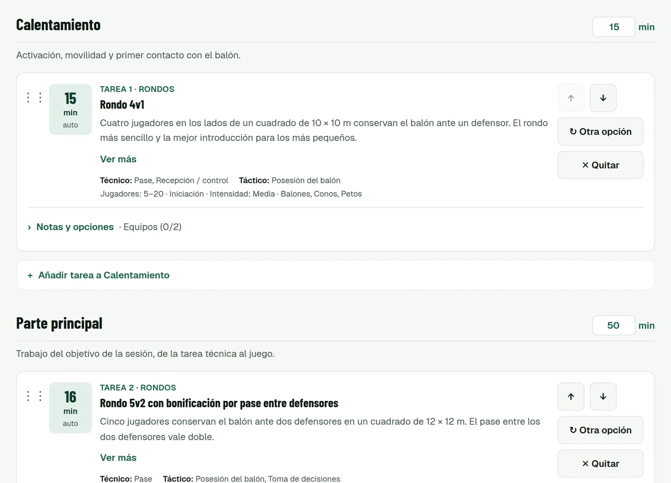Edit Parte principal minutes field
Screen dimensions: 671x483
(x=614, y=325)
